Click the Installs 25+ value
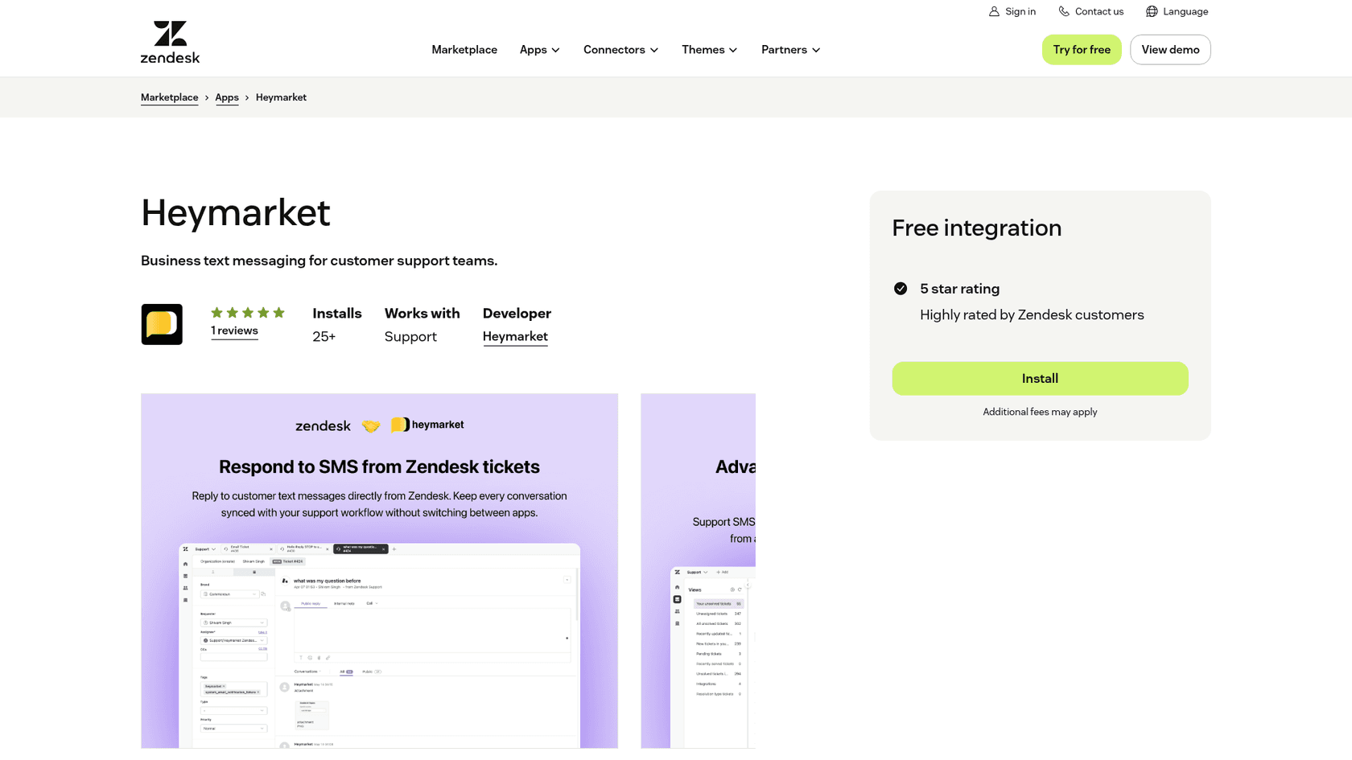The height and width of the screenshot is (760, 1352). (x=324, y=337)
